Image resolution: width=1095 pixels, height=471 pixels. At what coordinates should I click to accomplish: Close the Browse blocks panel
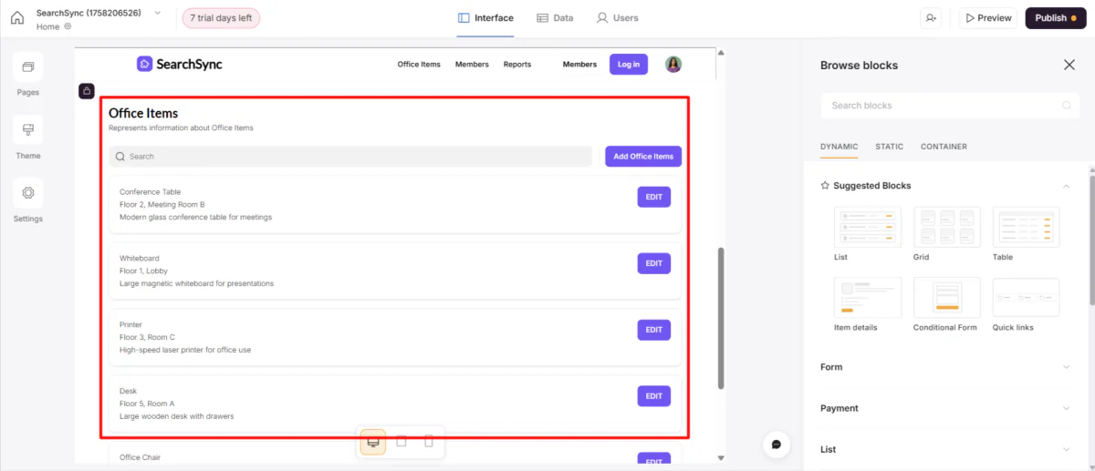pyautogui.click(x=1069, y=65)
